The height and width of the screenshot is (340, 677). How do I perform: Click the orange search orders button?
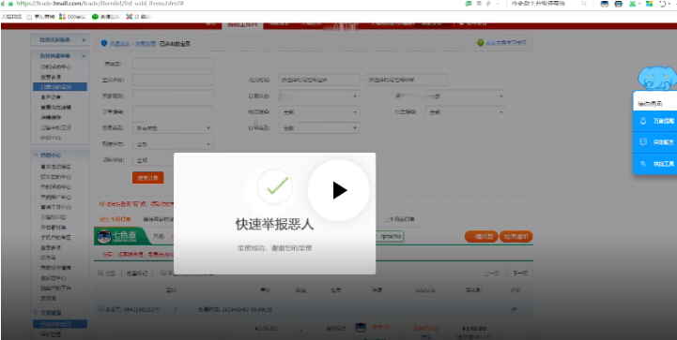[147, 178]
